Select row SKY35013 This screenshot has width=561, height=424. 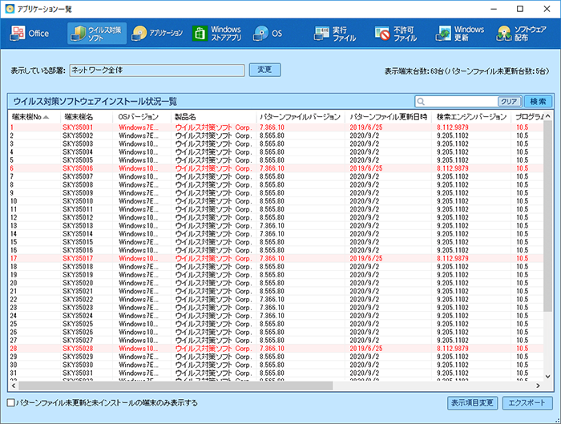(276, 226)
